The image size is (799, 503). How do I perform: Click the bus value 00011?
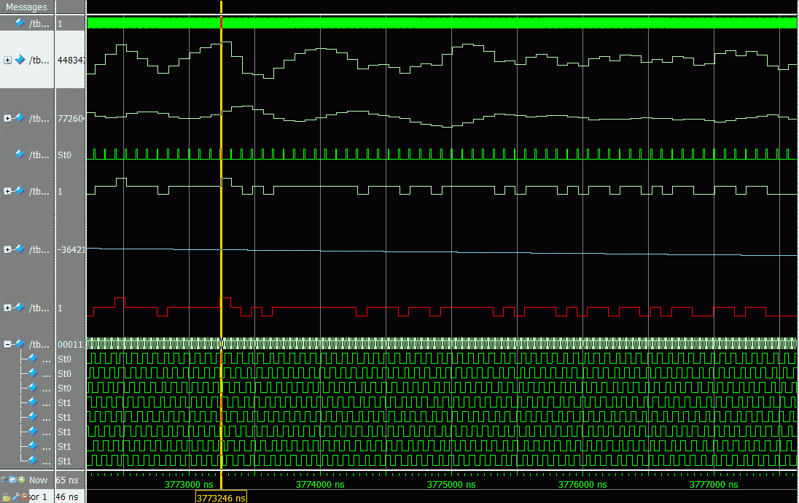(x=70, y=344)
